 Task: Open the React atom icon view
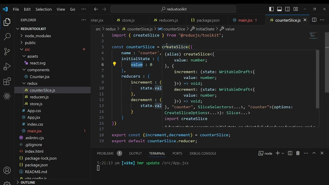click(x=7, y=96)
